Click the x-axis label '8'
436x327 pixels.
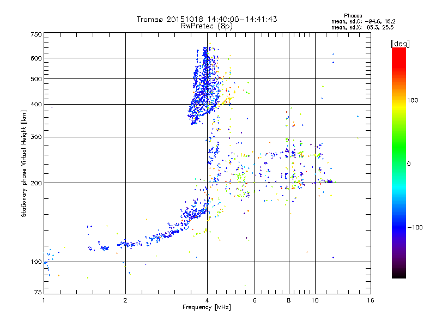(x=289, y=300)
